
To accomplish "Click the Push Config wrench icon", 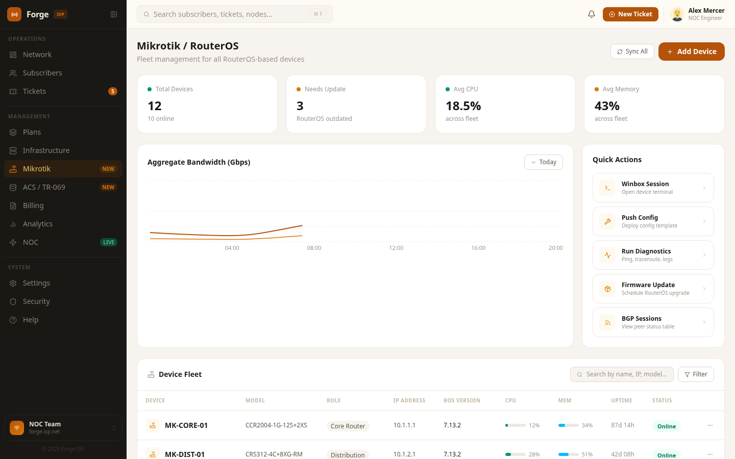I will click(x=607, y=221).
